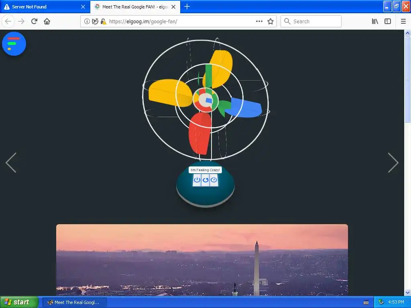Select the Meet The Real Google FAN tab
Viewport: 411px width, 308px height.
pyautogui.click(x=135, y=7)
